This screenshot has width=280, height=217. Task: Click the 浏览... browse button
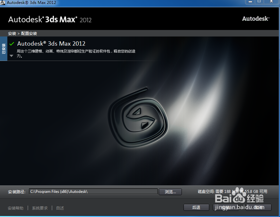[170, 192]
